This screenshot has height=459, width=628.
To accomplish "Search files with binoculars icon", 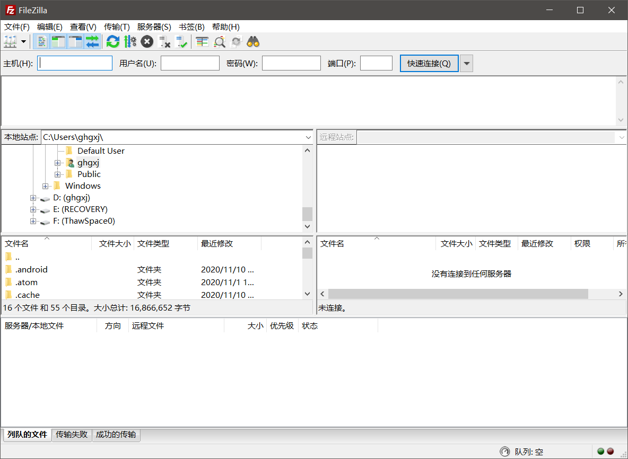I will pyautogui.click(x=253, y=42).
